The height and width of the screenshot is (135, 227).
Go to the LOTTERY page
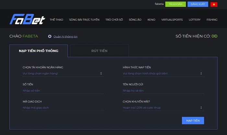195,20
